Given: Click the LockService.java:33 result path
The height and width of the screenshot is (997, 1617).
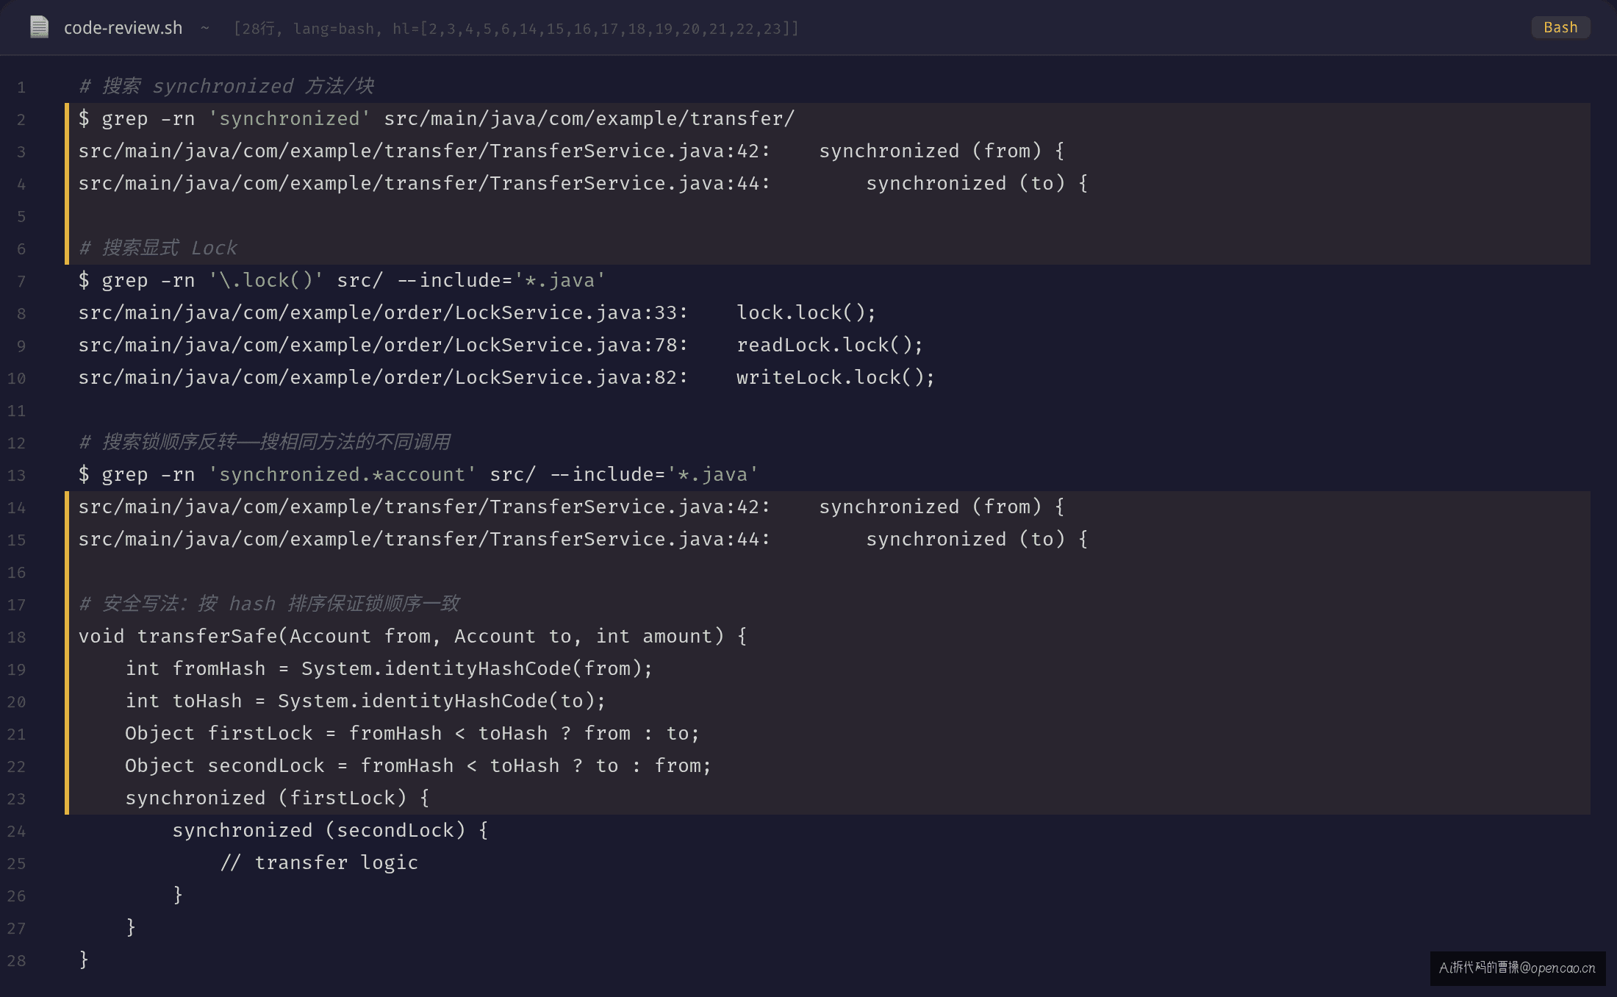Looking at the screenshot, I should click(x=383, y=313).
